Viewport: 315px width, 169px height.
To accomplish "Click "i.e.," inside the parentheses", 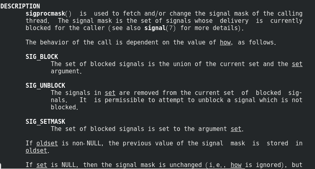I will 218,165.
